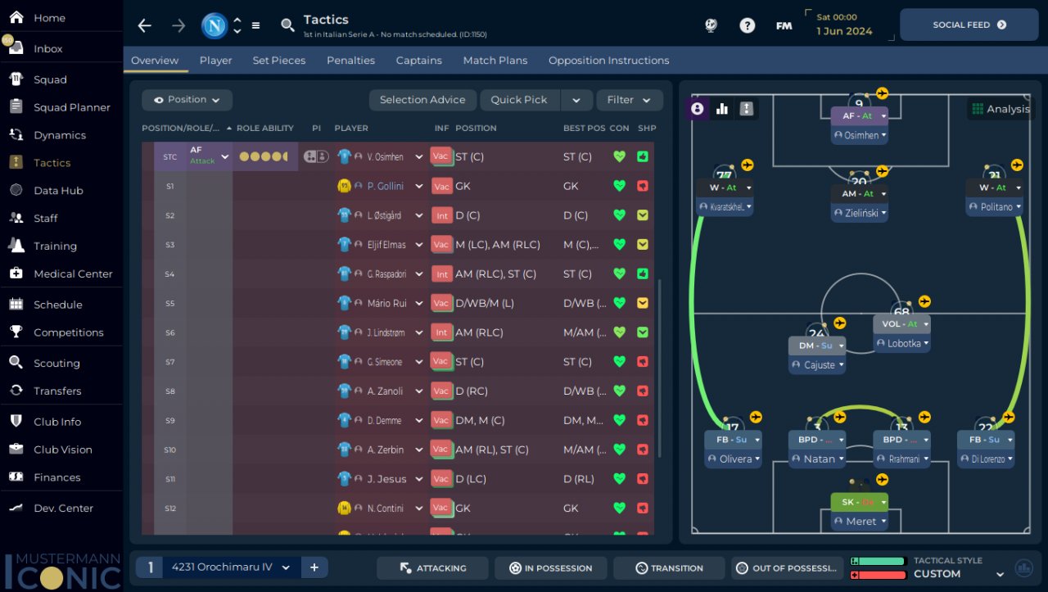This screenshot has width=1048, height=592.
Task: Open the Player tab
Action: (x=216, y=61)
